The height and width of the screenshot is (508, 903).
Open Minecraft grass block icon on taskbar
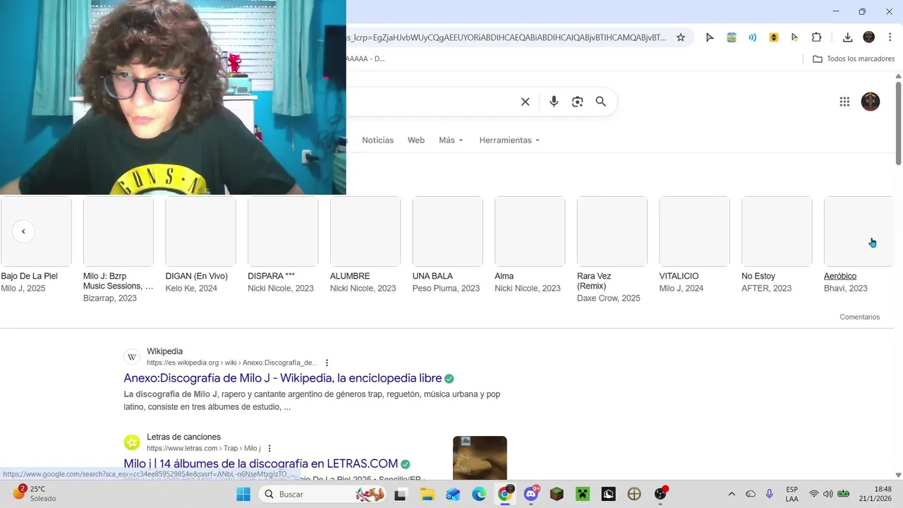tap(557, 495)
